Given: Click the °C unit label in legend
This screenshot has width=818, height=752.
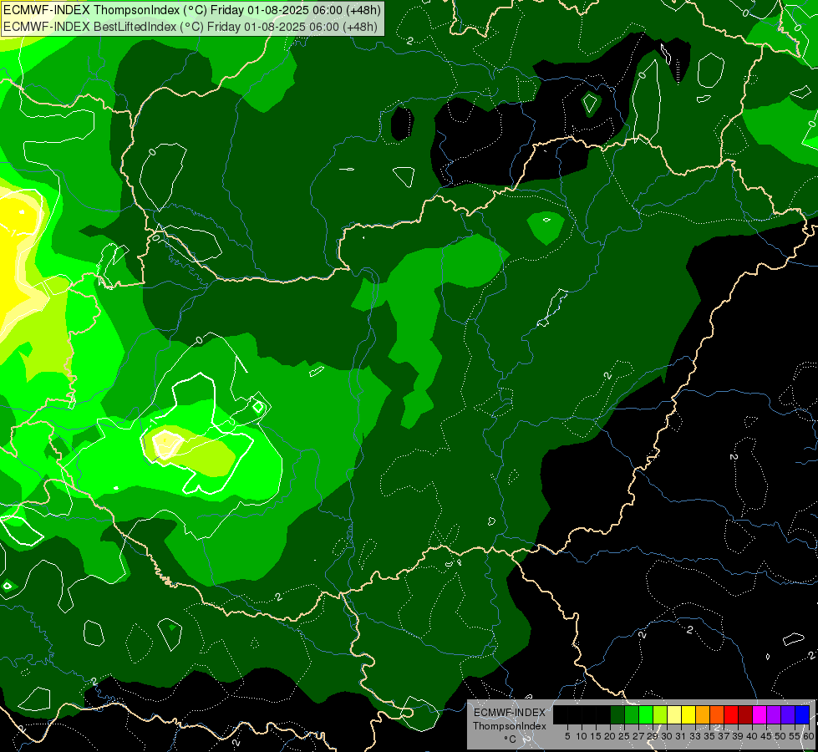Looking at the screenshot, I should point(511,739).
